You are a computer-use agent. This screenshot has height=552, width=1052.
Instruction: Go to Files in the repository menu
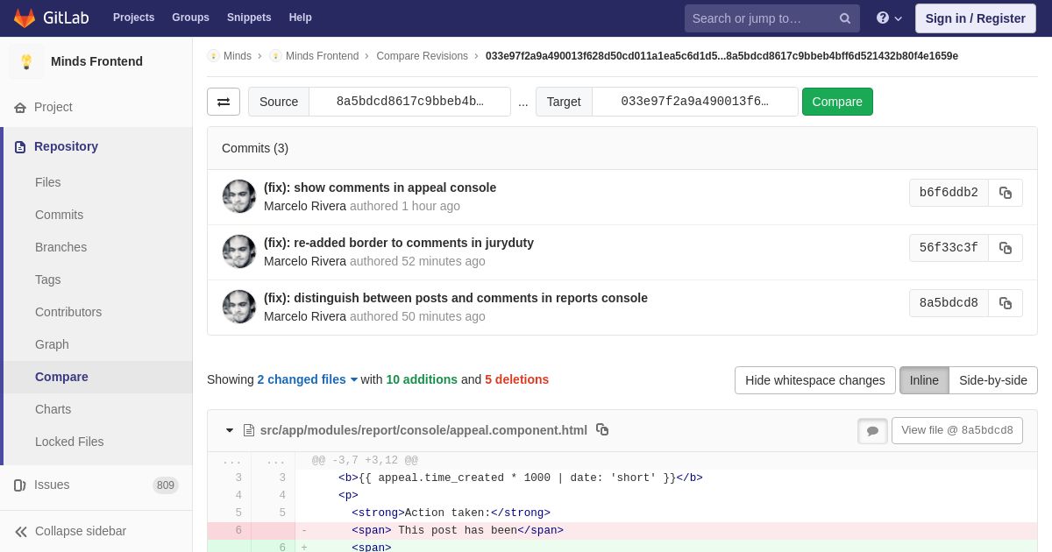tap(48, 182)
